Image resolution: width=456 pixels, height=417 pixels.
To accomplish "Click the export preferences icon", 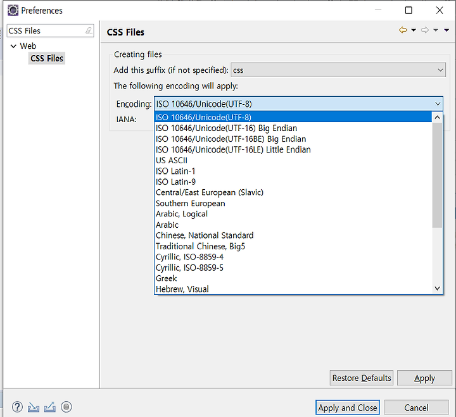I will pos(50,407).
